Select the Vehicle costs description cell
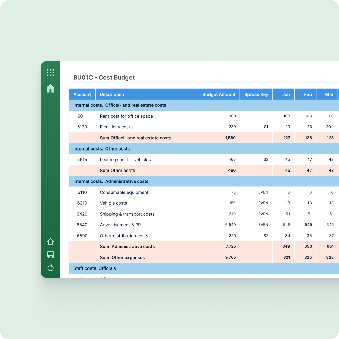 pos(114,203)
